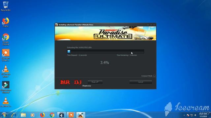Viewport: 211px width, 118px height.
Task: Click the Extracting File status text
Action: click(x=79, y=48)
